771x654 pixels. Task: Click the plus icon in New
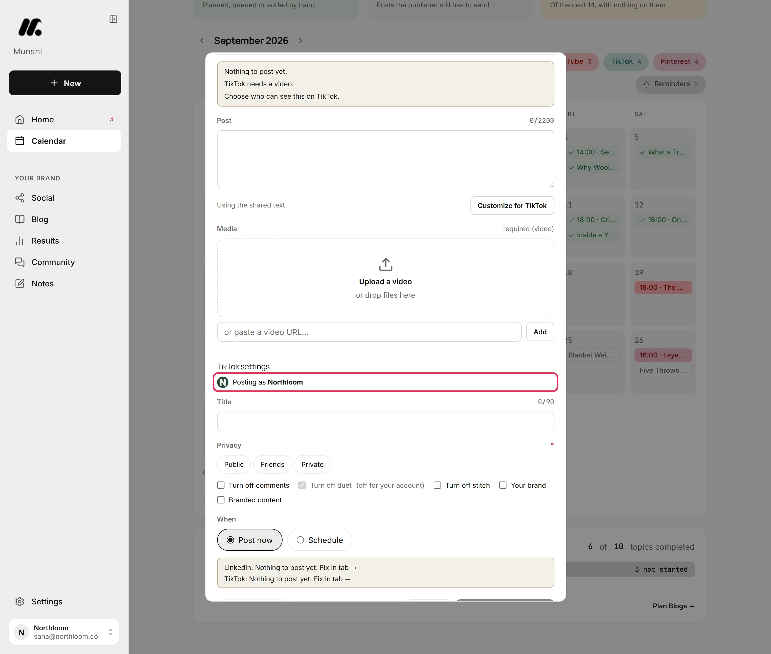tap(54, 83)
